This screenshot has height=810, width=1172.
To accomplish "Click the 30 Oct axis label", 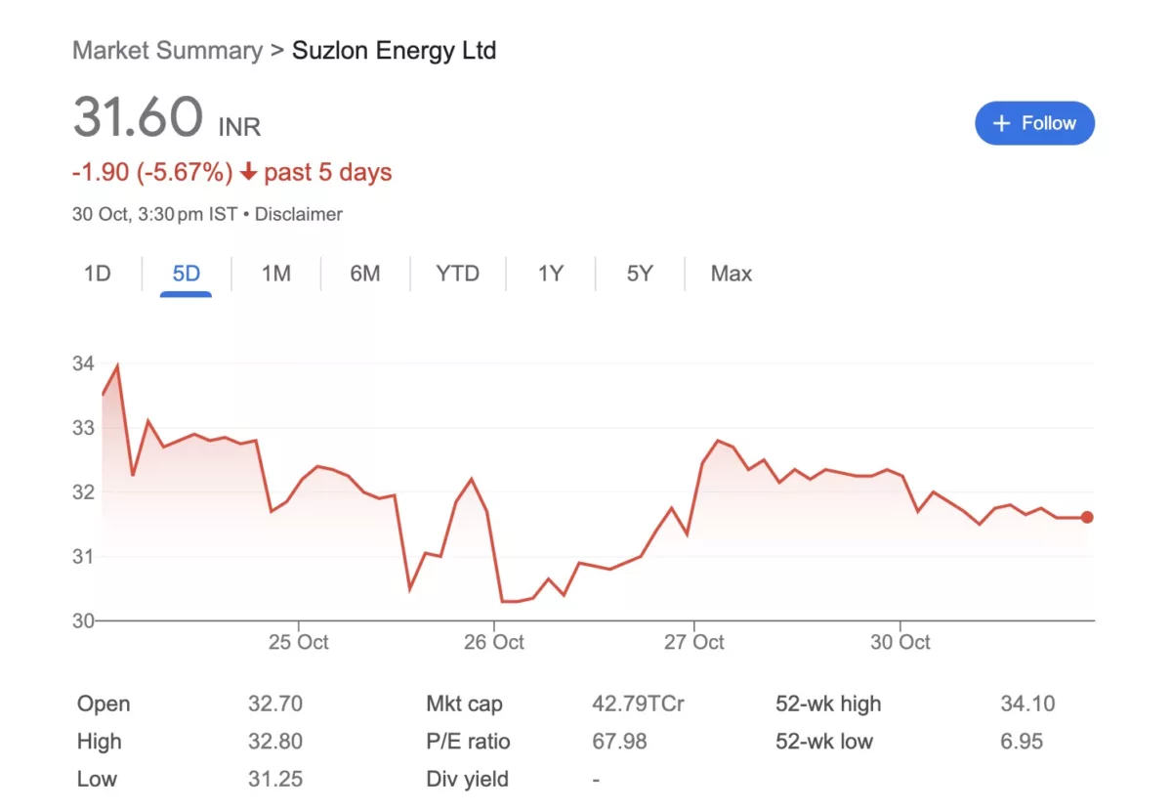I will [900, 642].
